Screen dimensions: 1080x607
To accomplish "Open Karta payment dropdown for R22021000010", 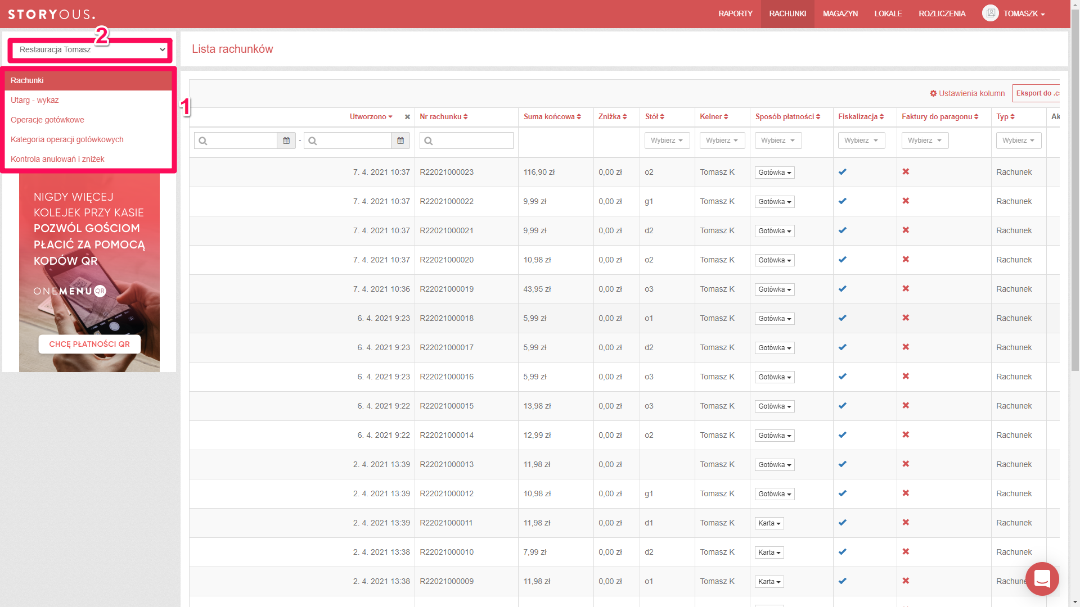I will 769,552.
